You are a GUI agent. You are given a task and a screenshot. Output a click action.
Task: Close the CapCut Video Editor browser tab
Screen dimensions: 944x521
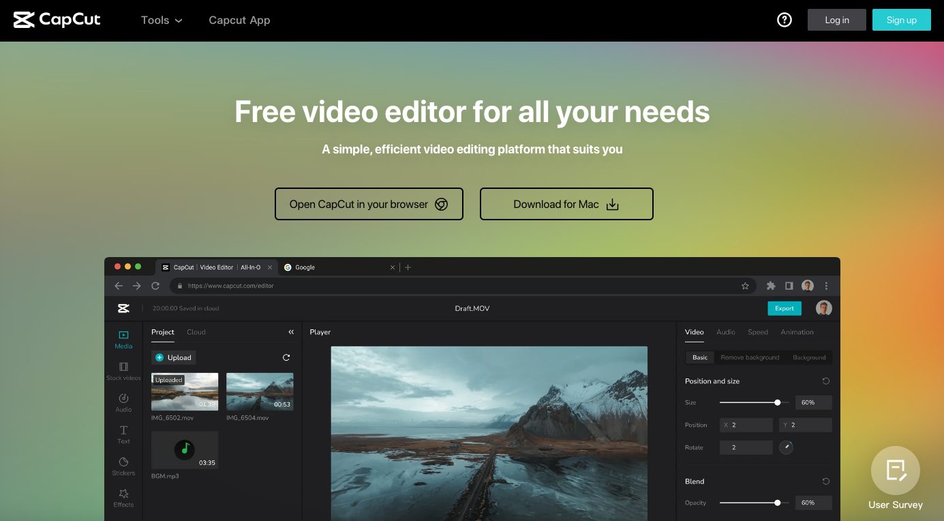(270, 267)
